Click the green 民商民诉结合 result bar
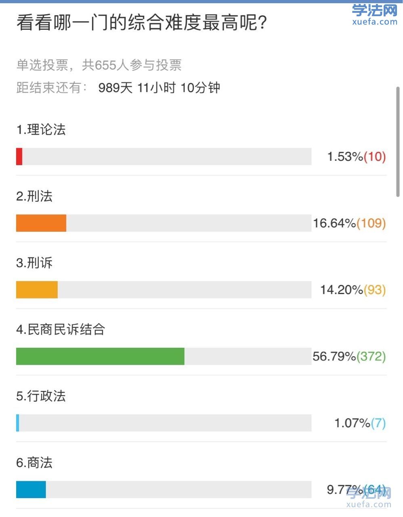Screen dimensions: 403x517 (x=100, y=356)
